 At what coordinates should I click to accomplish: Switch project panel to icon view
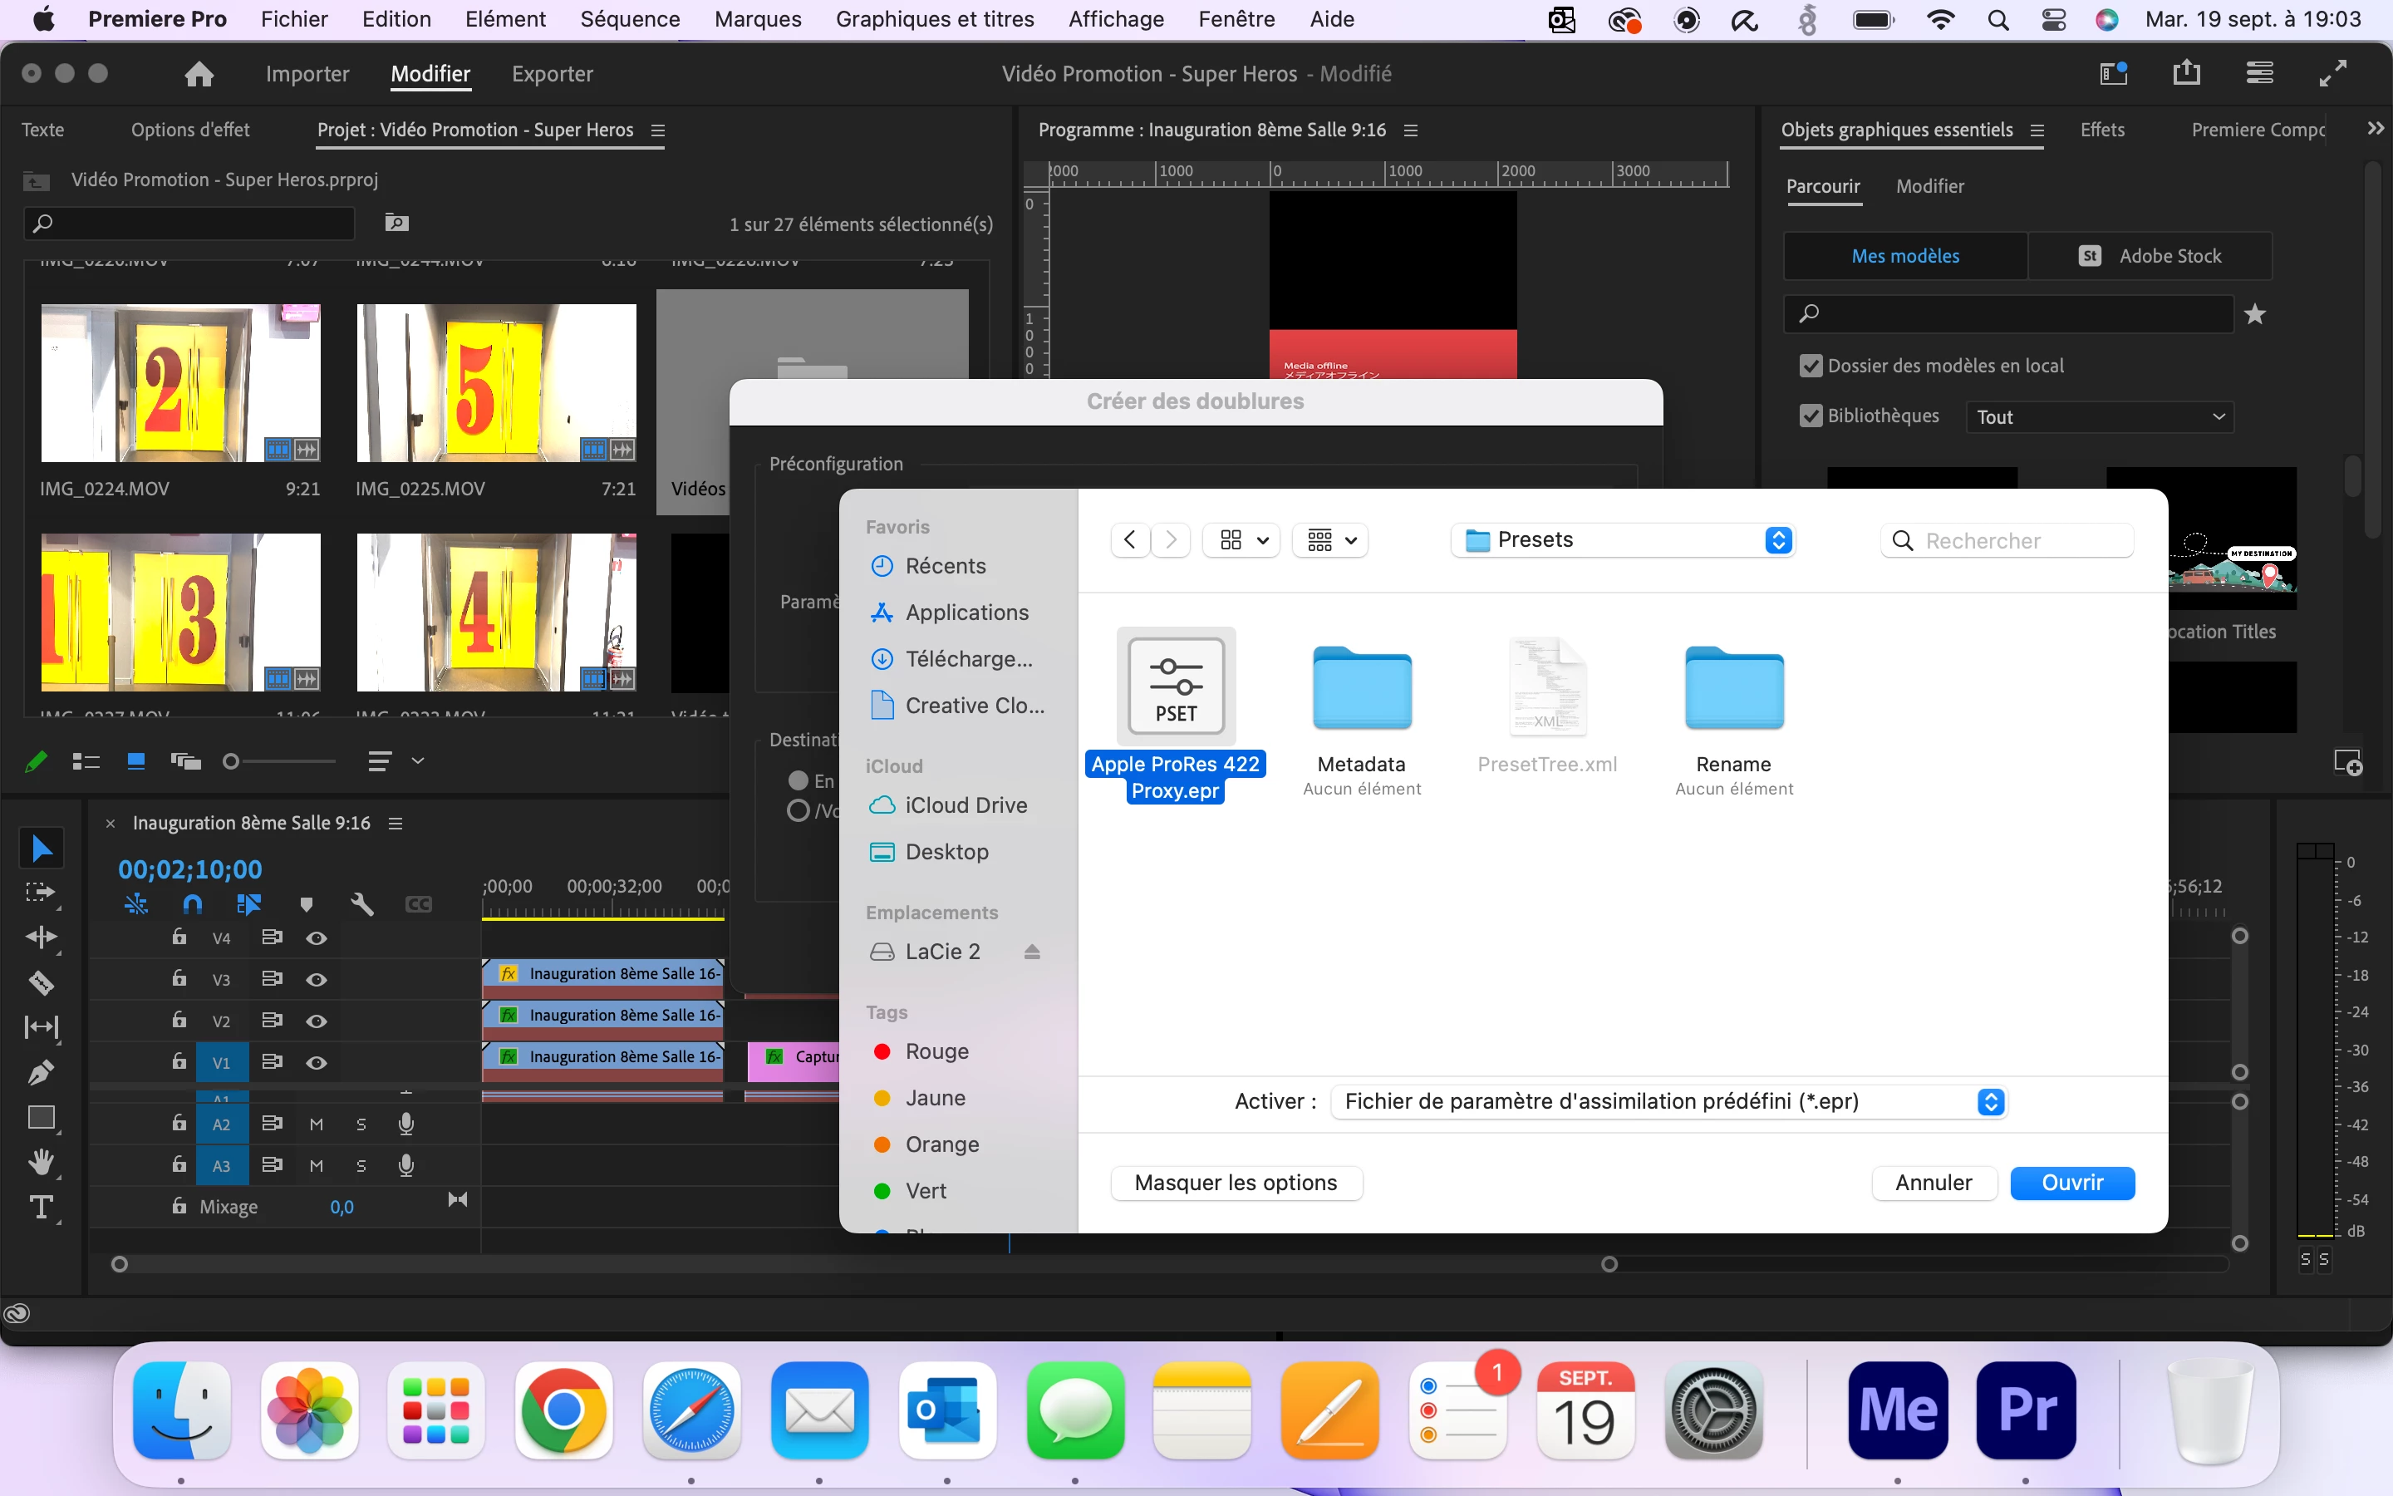pos(136,760)
